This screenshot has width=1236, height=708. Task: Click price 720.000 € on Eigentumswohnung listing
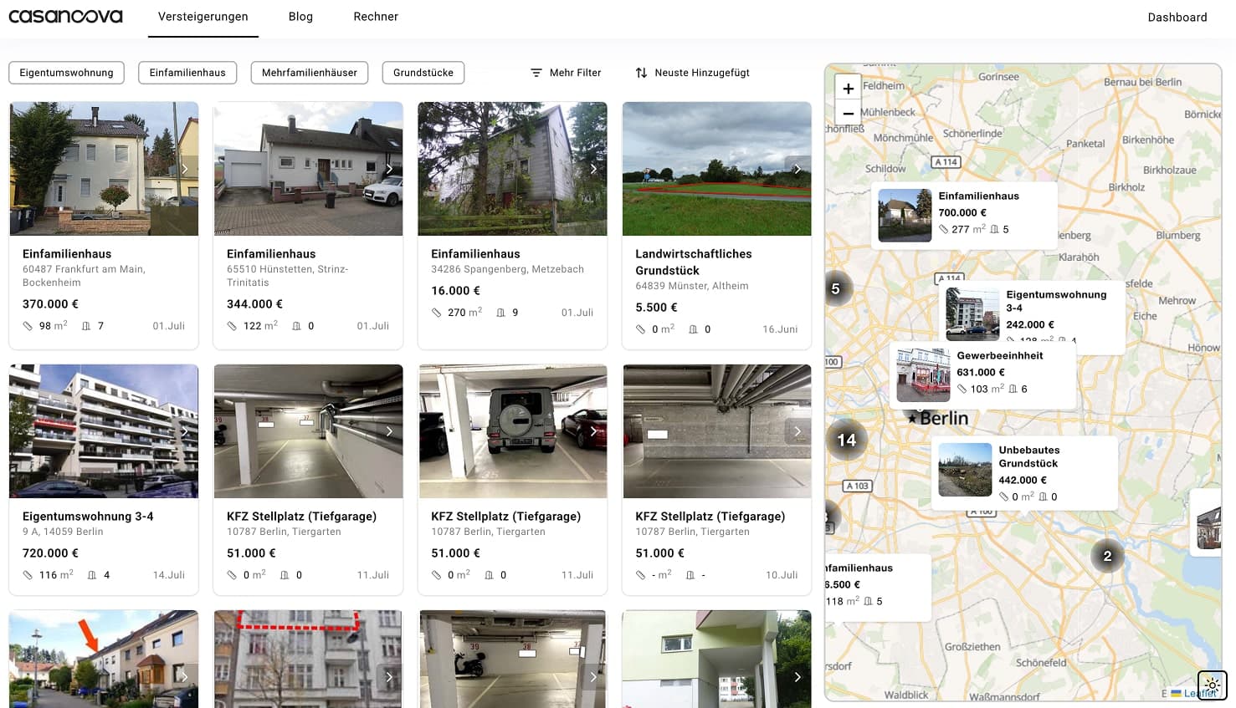[x=50, y=553]
